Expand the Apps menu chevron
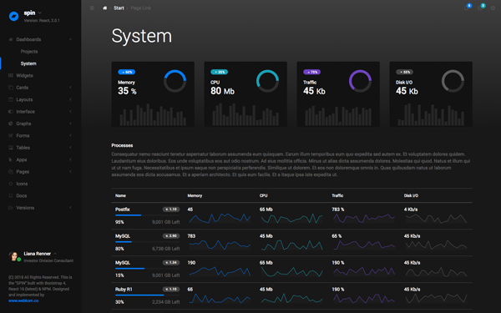The image size is (501, 313). 70,159
